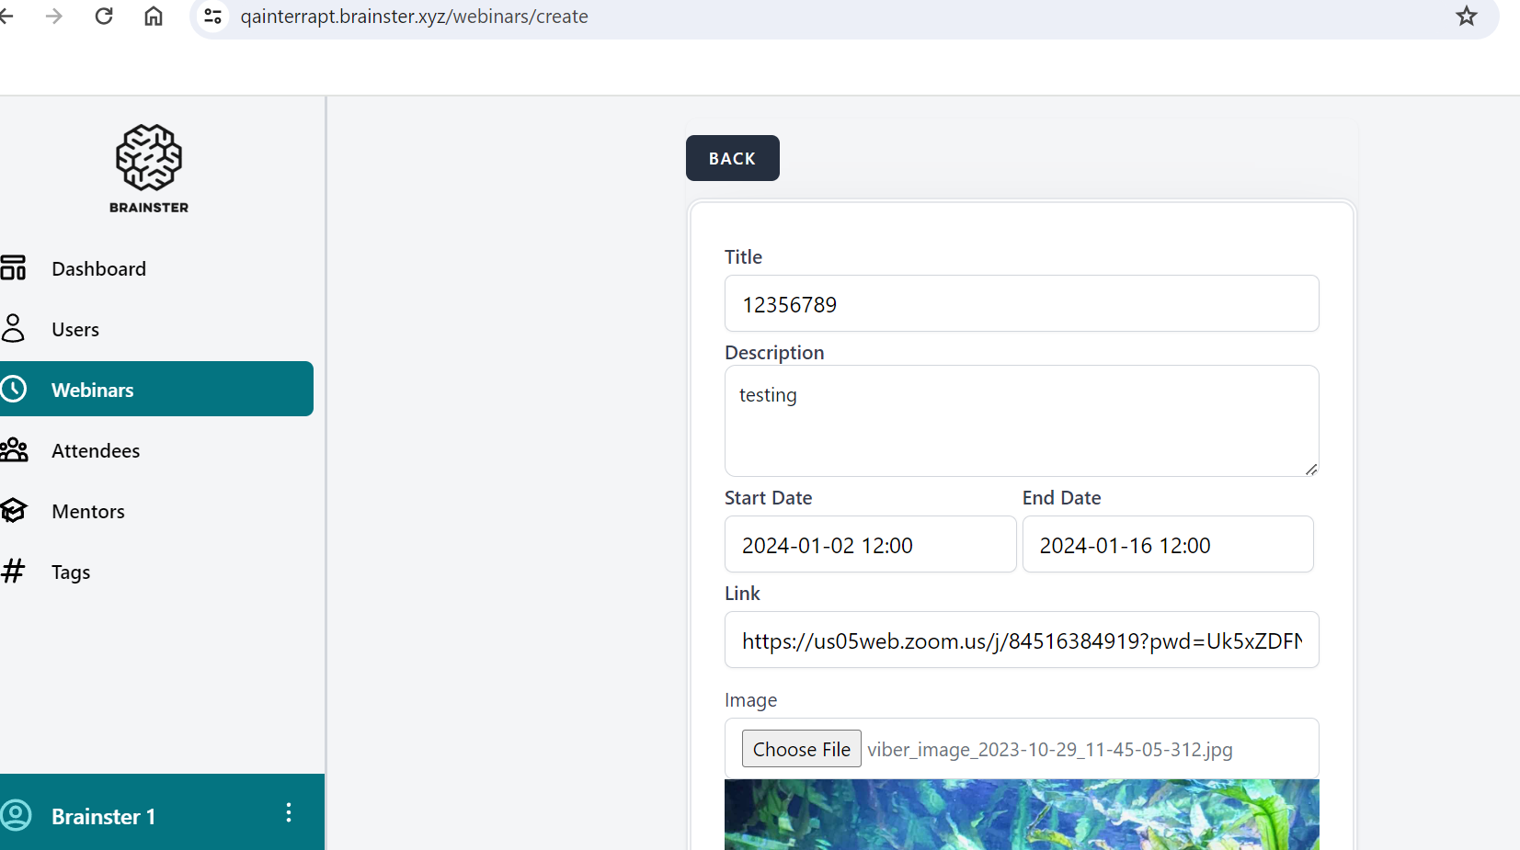Click the Attendees group icon
The width and height of the screenshot is (1520, 850).
[x=14, y=450]
